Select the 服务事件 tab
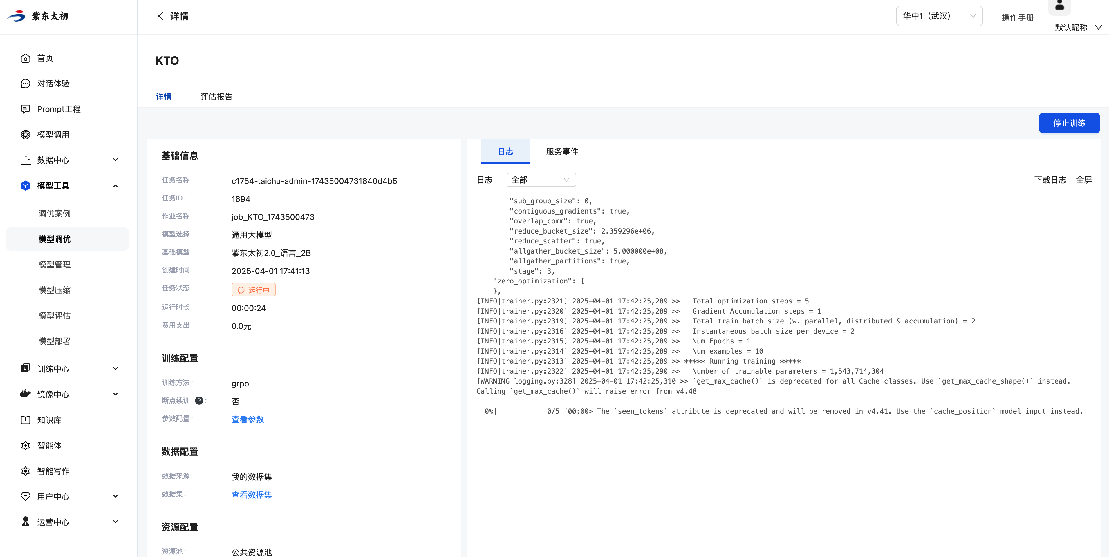 pyautogui.click(x=562, y=151)
